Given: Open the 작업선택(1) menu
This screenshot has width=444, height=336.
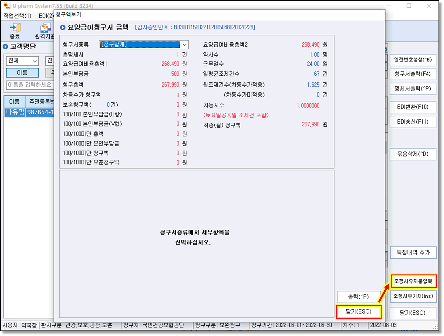Looking at the screenshot, I should click(17, 16).
